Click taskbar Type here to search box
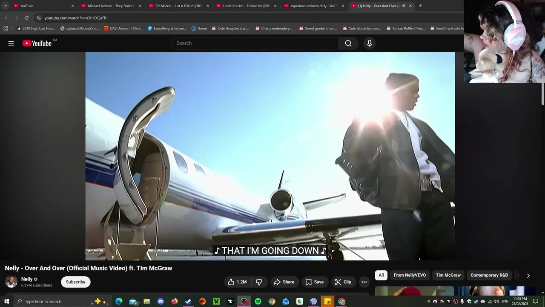The height and width of the screenshot is (307, 545). click(x=63, y=301)
